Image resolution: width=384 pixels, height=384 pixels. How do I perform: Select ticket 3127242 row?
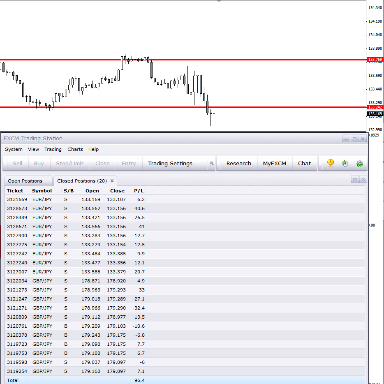(x=185, y=254)
